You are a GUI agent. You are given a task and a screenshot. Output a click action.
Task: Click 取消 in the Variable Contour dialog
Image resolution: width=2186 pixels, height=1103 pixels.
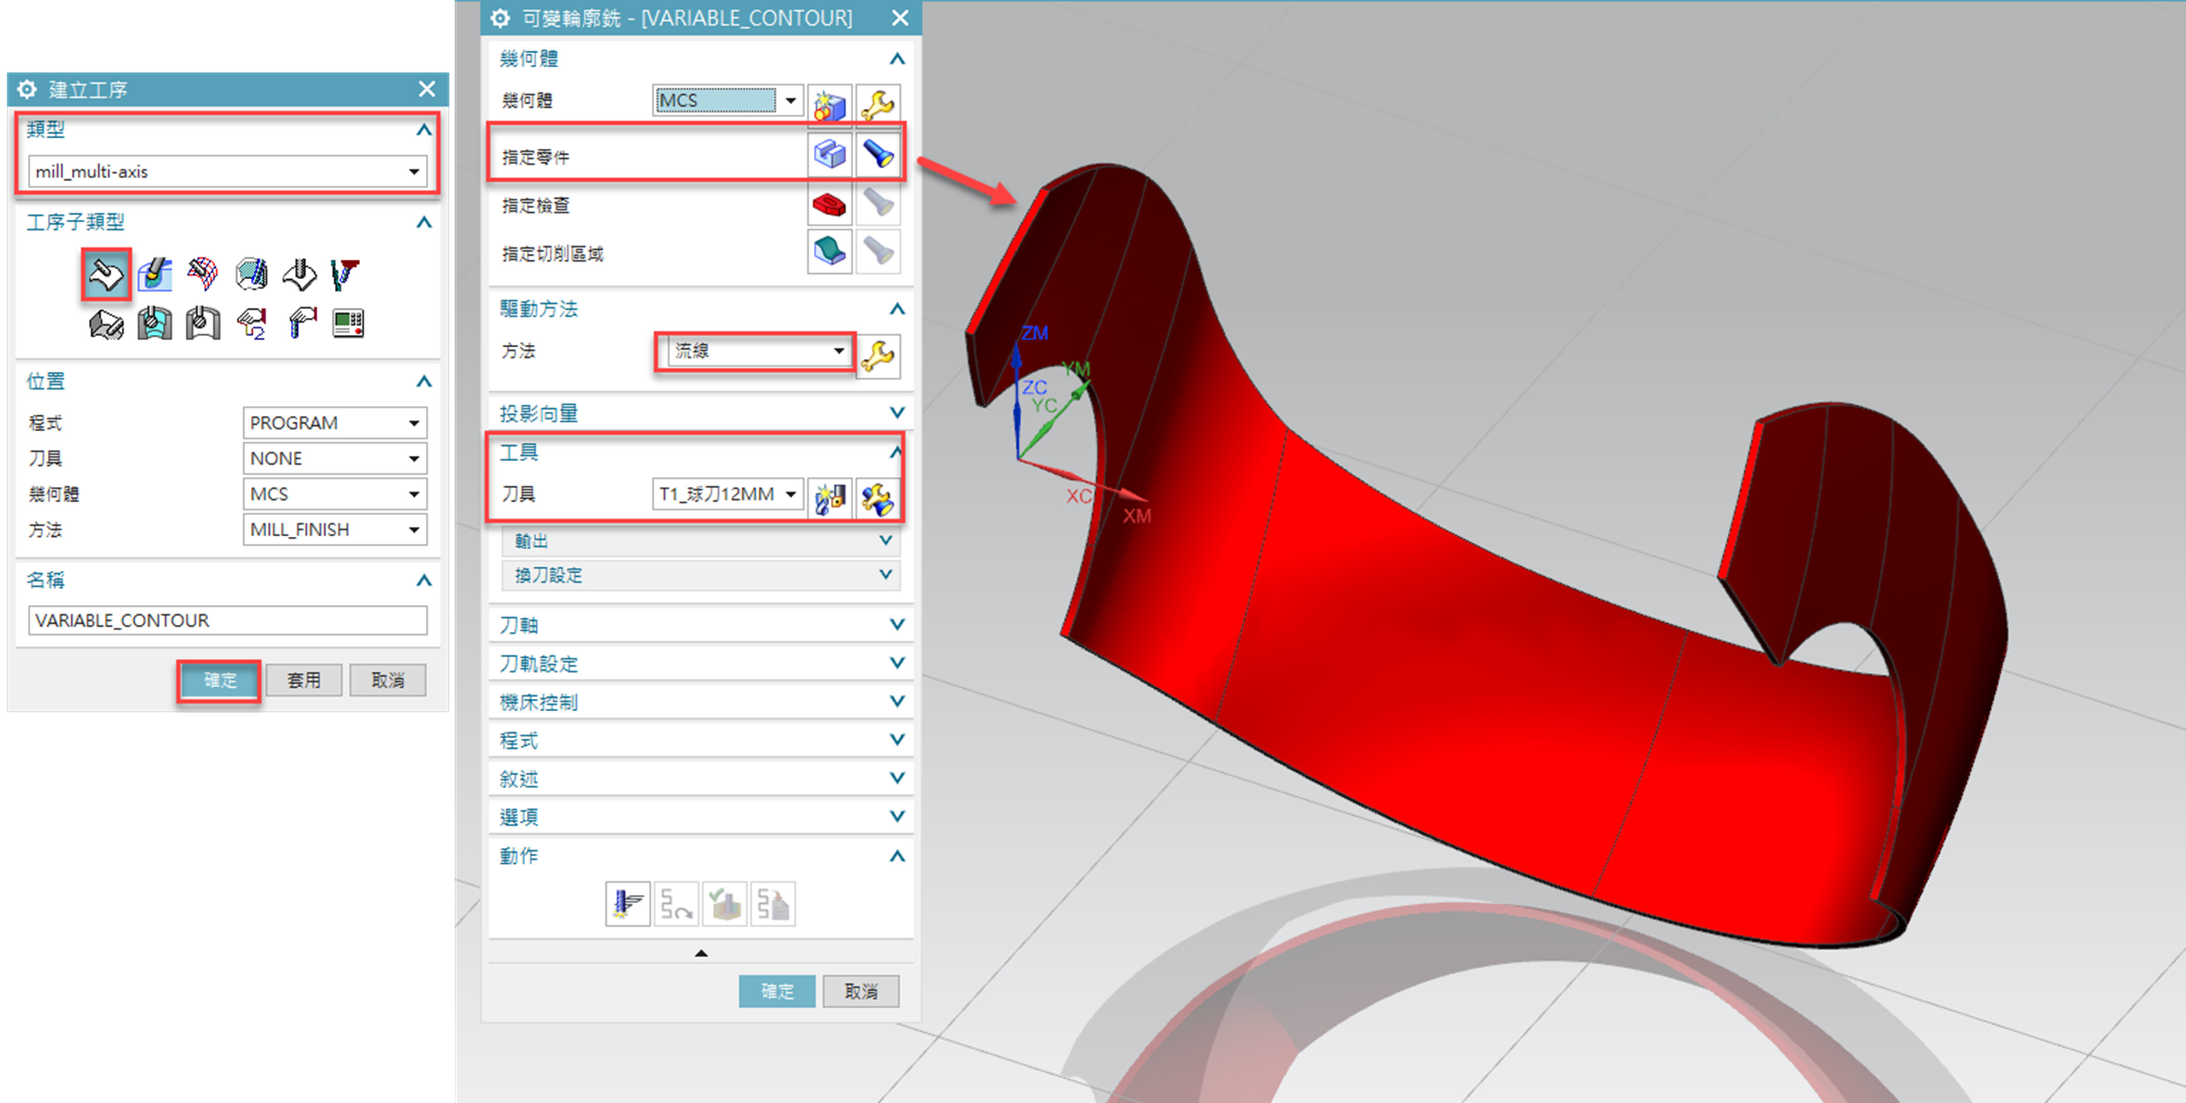[x=861, y=991]
